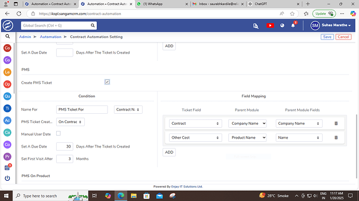Click the Save button
359x201 pixels.
pyautogui.click(x=327, y=37)
